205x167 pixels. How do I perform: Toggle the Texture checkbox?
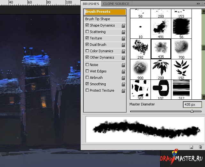tap(87, 38)
